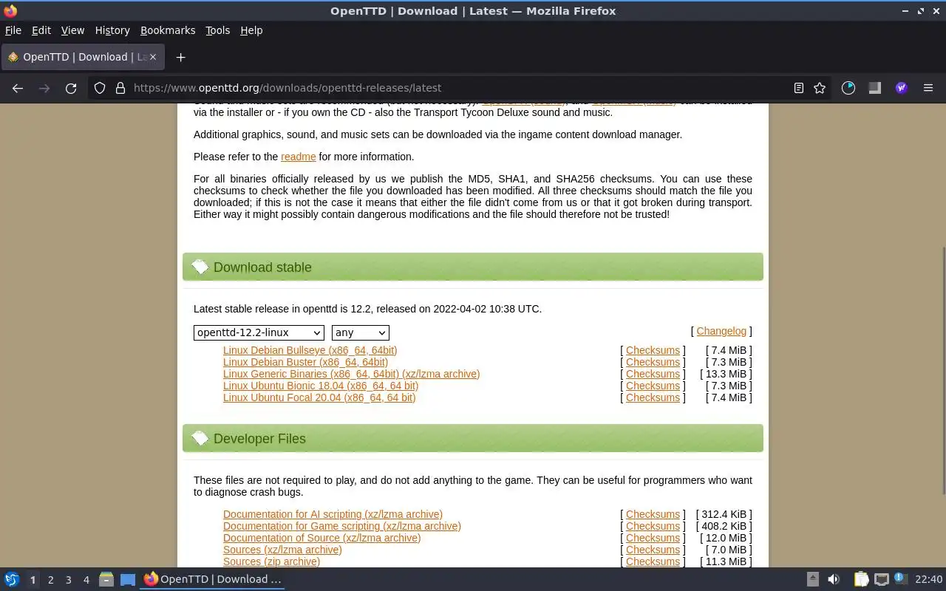Click the 22:40 clock in taskbar

click(928, 579)
